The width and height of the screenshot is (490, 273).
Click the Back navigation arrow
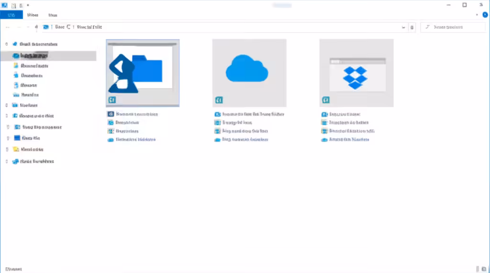click(8, 27)
